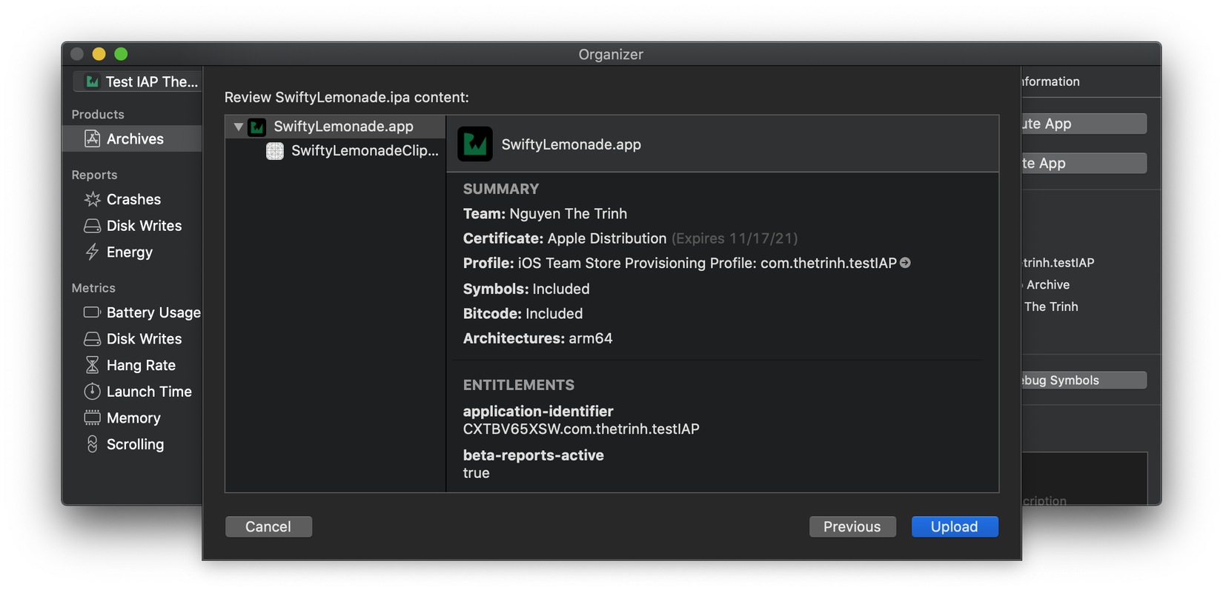Select SwiftyLemonadeClip item in tree

pos(364,151)
